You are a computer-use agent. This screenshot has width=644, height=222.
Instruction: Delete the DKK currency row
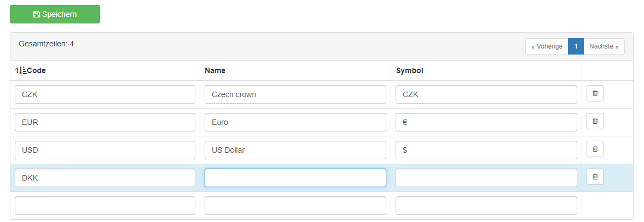(x=595, y=177)
